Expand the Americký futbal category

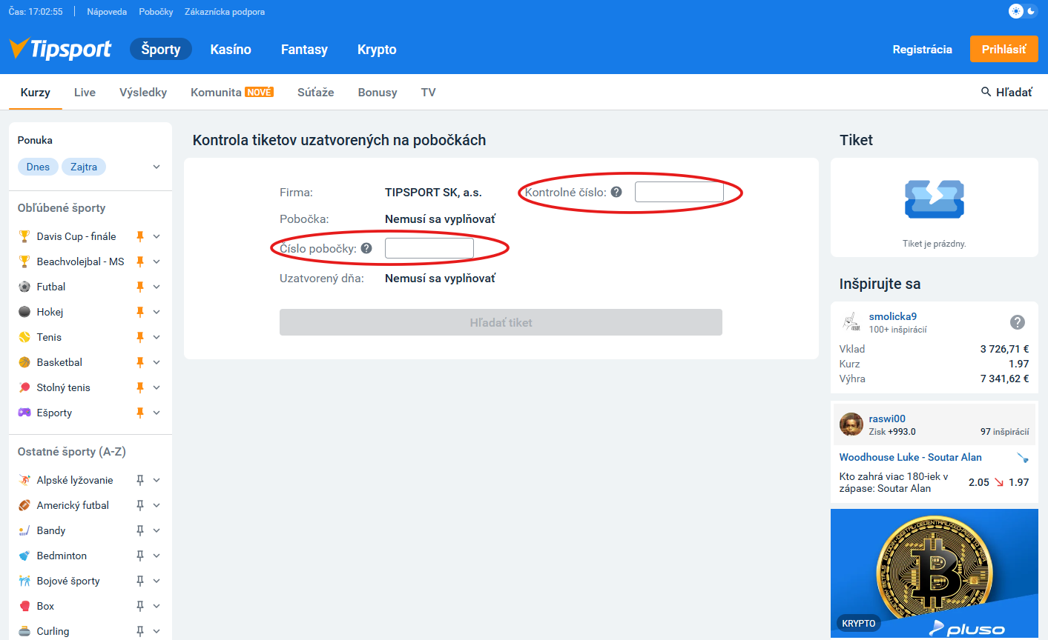point(156,505)
